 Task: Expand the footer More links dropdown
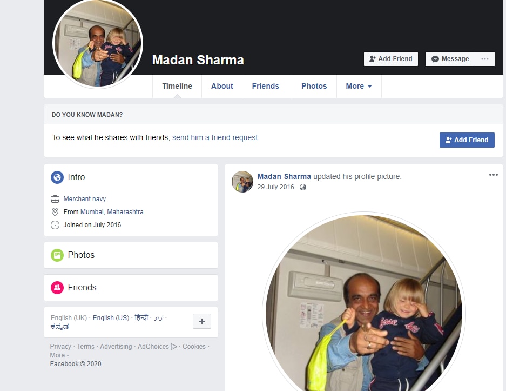pyautogui.click(x=59, y=355)
